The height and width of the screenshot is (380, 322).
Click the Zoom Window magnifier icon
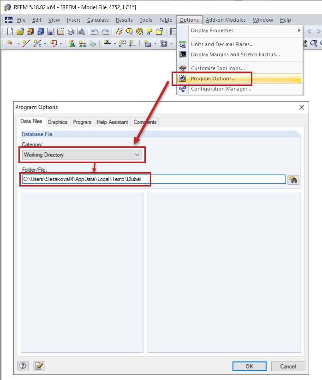pyautogui.click(x=314, y=43)
